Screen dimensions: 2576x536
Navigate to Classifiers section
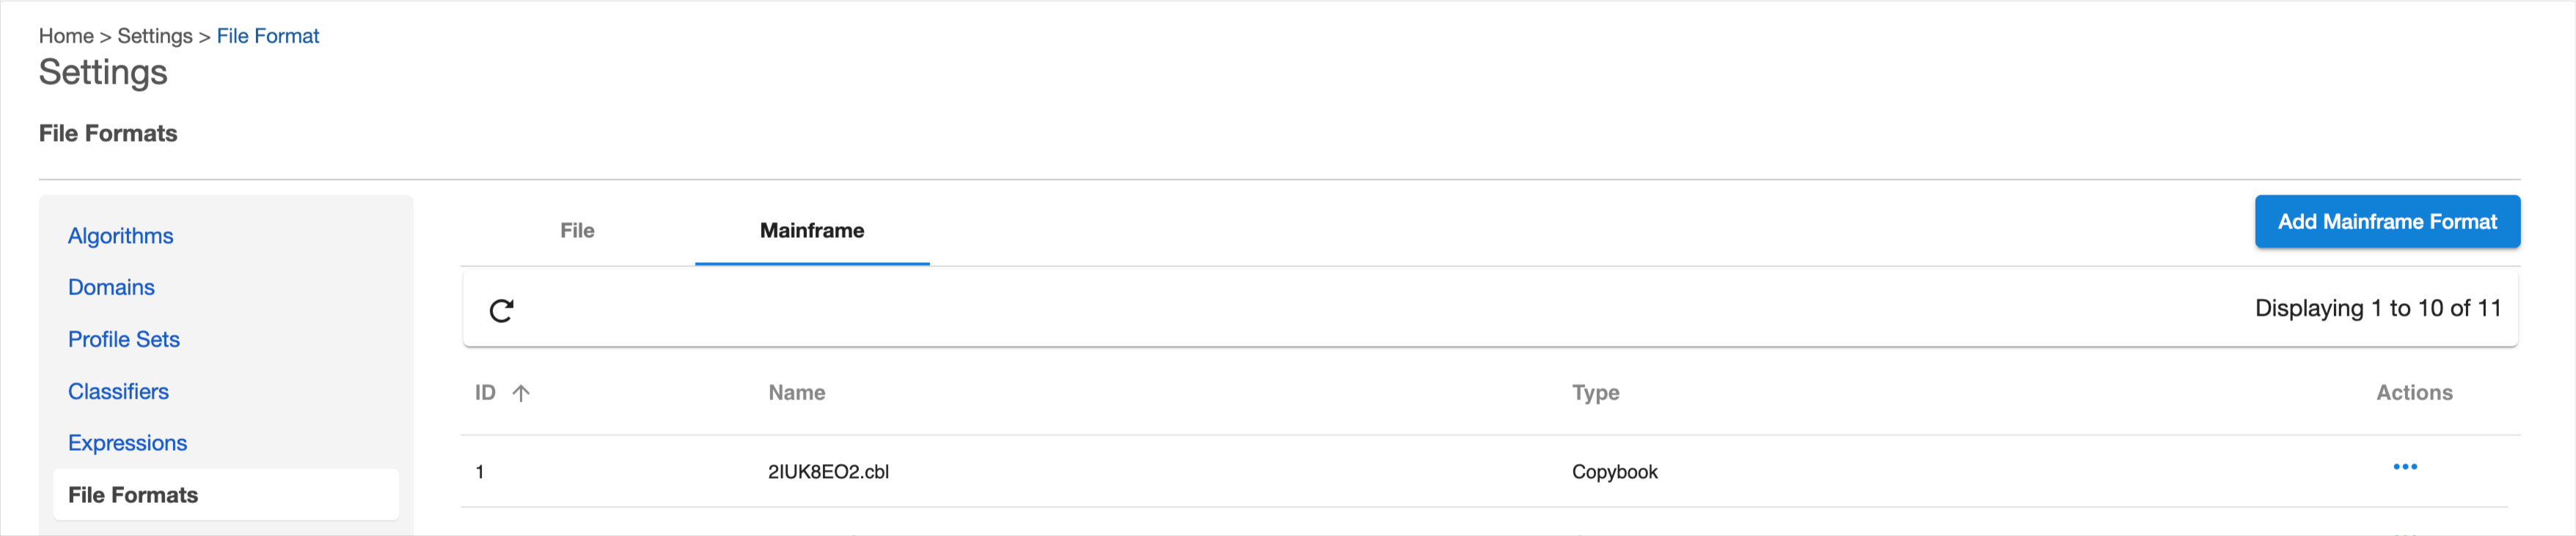(118, 392)
